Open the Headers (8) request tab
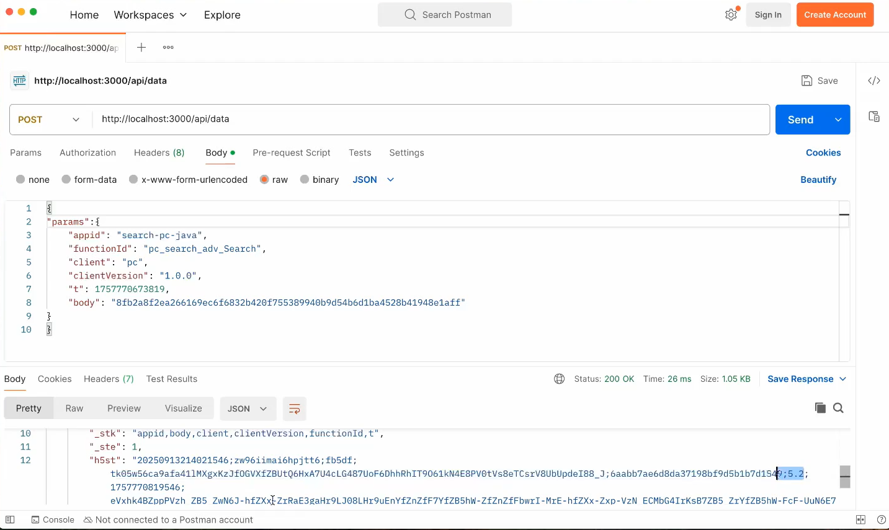889x530 pixels. [x=159, y=152]
